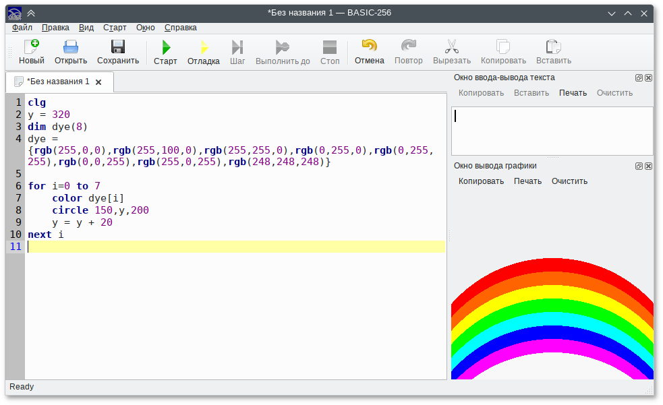
Task: Click line number 4 in the gutter
Action: (x=18, y=139)
